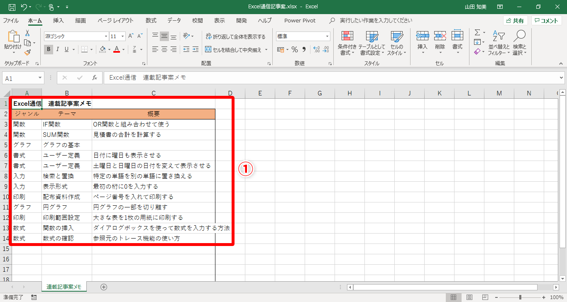Adjust the zoom slider
This screenshot has width=567, height=302.
pos(520,297)
